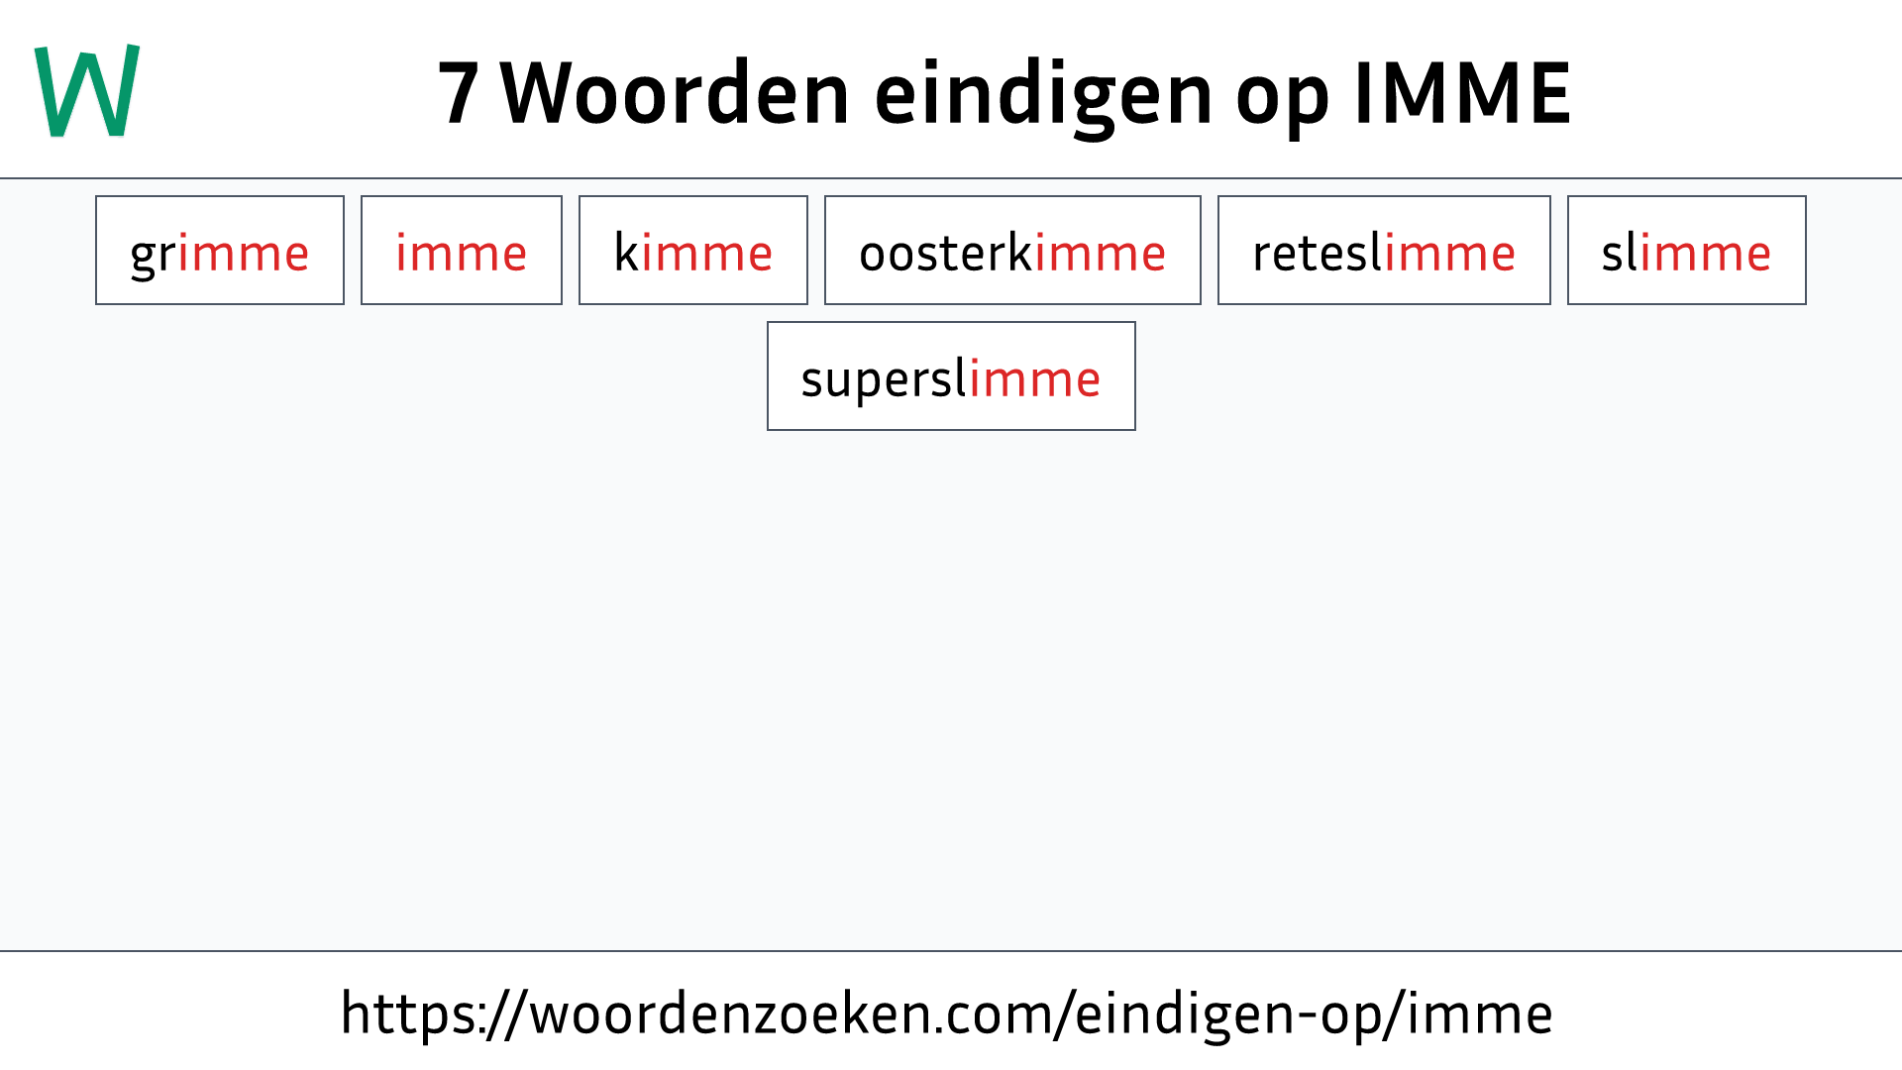Click the word 'slimme'
This screenshot has width=1902, height=1070.
[1685, 250]
